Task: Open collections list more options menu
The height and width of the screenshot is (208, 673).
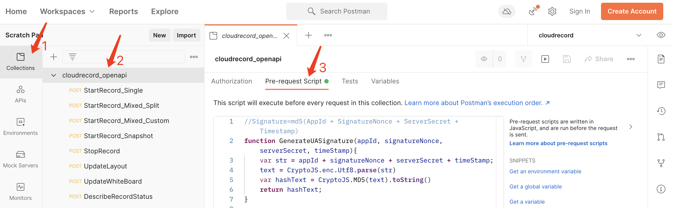Action: (194, 57)
